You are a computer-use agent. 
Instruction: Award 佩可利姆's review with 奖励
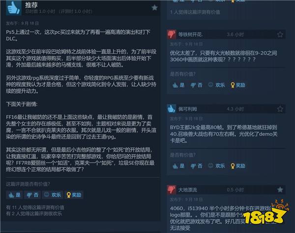coord(238,166)
